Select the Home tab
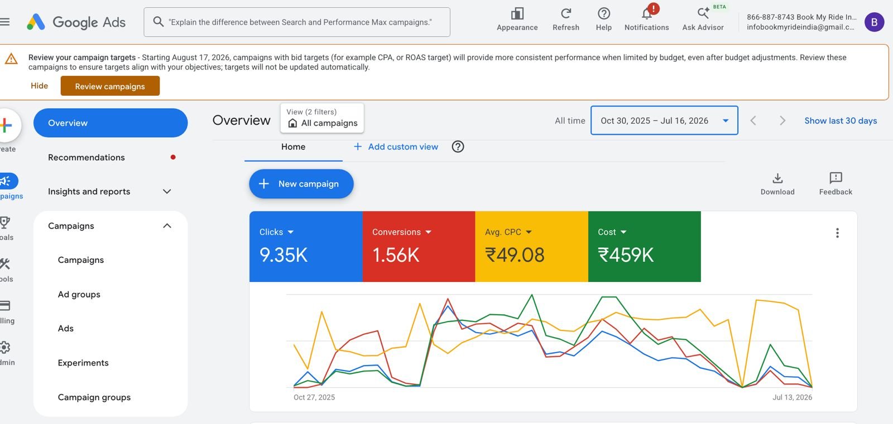Image resolution: width=893 pixels, height=424 pixels. click(294, 147)
